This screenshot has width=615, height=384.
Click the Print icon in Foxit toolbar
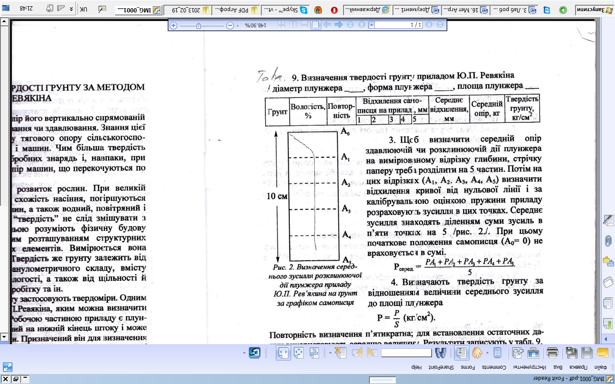coord(553,353)
